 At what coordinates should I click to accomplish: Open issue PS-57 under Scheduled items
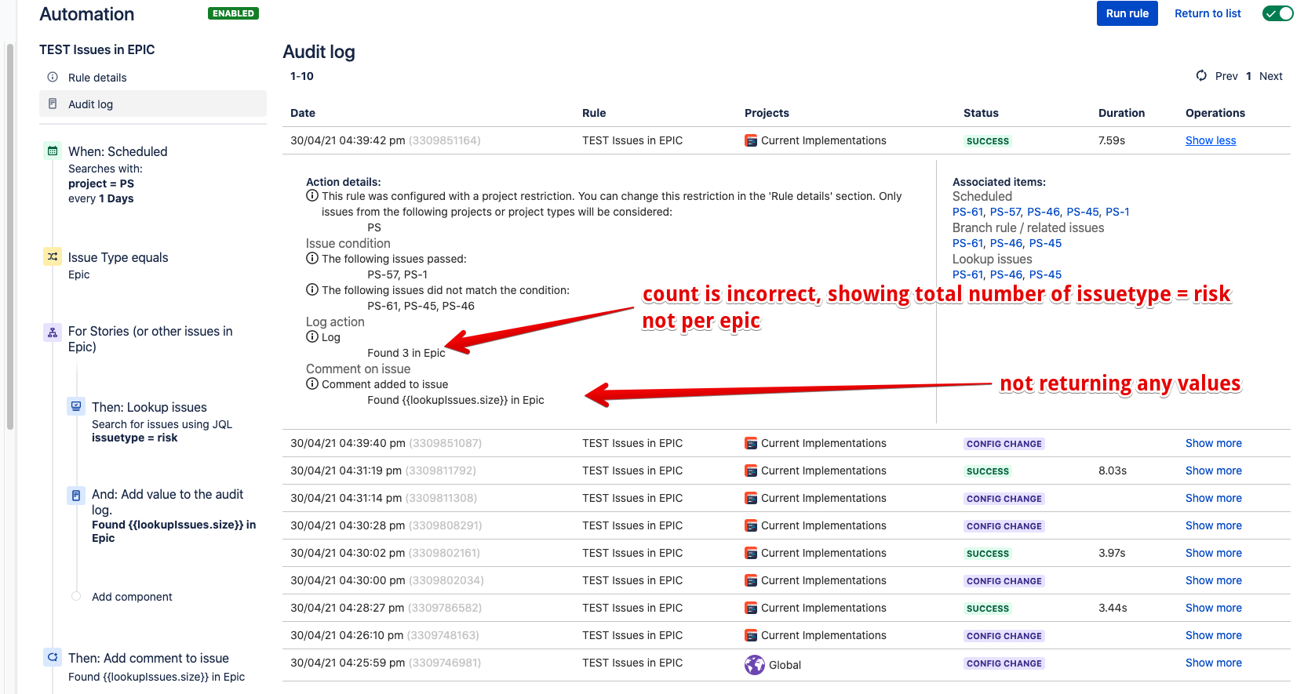point(1005,212)
